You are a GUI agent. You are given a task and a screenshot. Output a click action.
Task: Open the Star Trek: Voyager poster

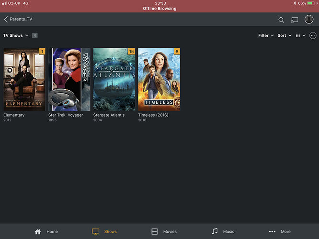tap(69, 79)
